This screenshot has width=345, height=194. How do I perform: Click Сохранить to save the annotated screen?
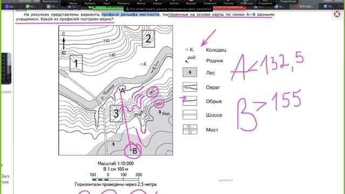coord(265,3)
